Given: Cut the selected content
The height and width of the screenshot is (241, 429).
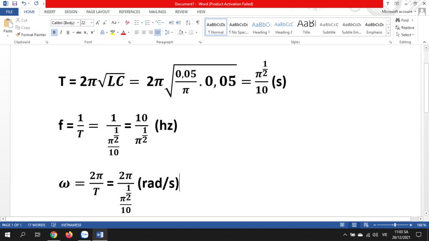Looking at the screenshot, I should pyautogui.click(x=22, y=20).
